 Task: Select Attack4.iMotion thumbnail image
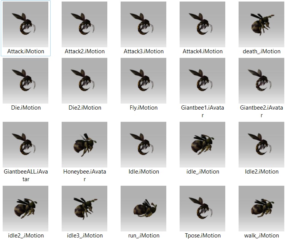tap(202, 24)
